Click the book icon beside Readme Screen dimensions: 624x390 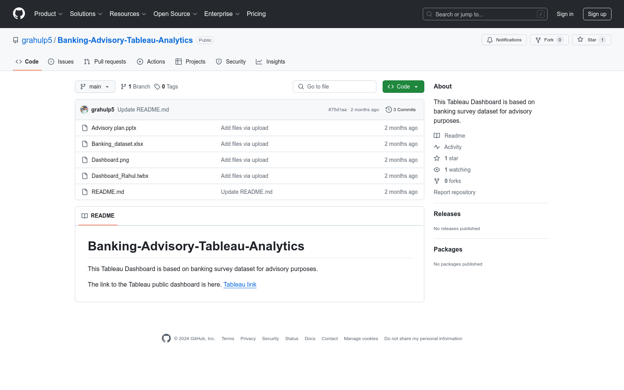[437, 136]
